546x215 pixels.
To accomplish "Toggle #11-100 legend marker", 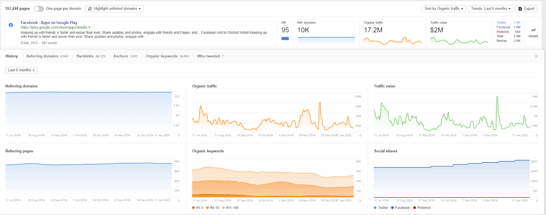I will click(224, 207).
